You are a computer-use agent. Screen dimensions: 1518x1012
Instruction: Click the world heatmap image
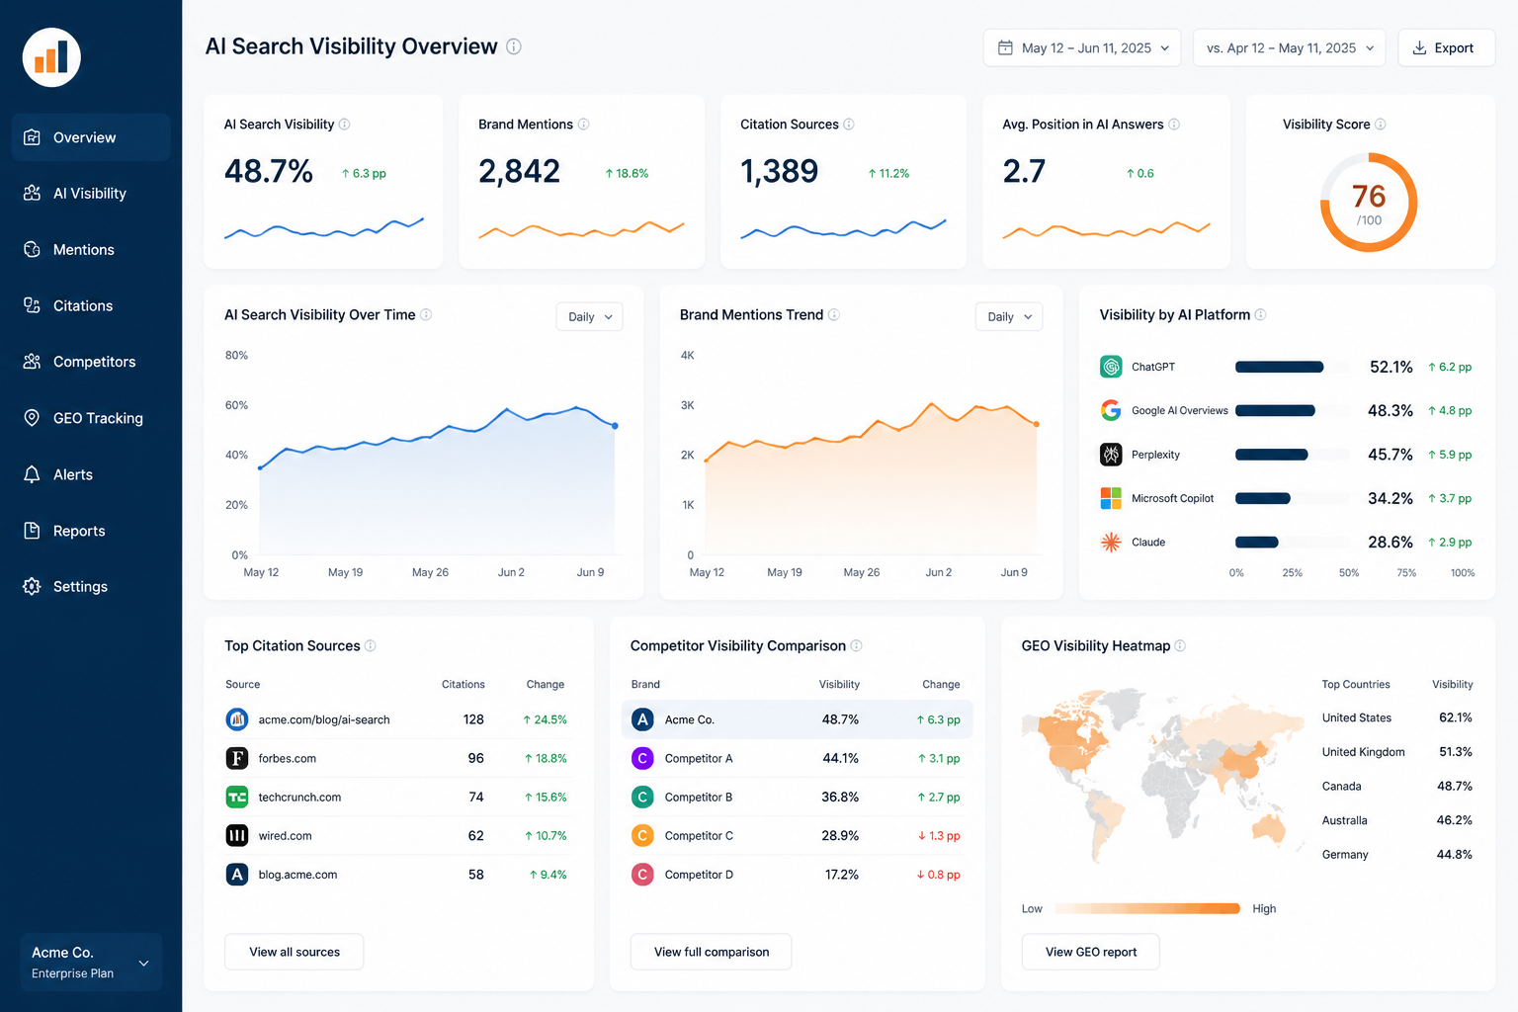coord(1164,778)
